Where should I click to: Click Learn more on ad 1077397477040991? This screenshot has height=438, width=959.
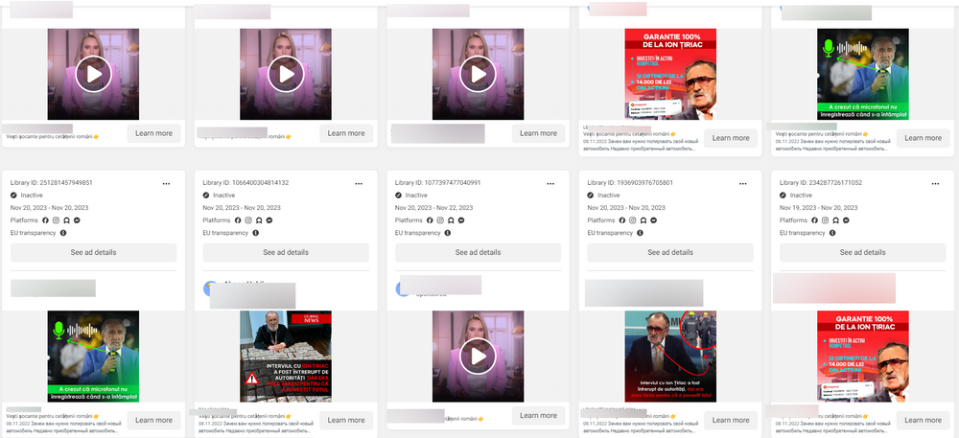538,416
